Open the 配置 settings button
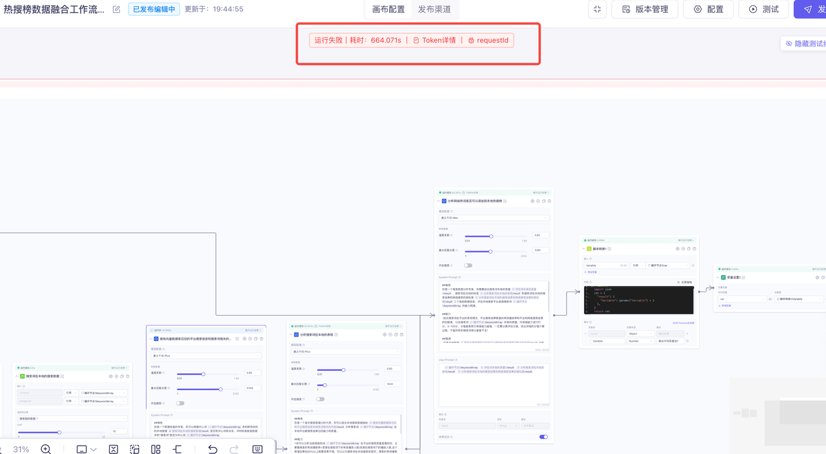The image size is (826, 454). point(708,9)
